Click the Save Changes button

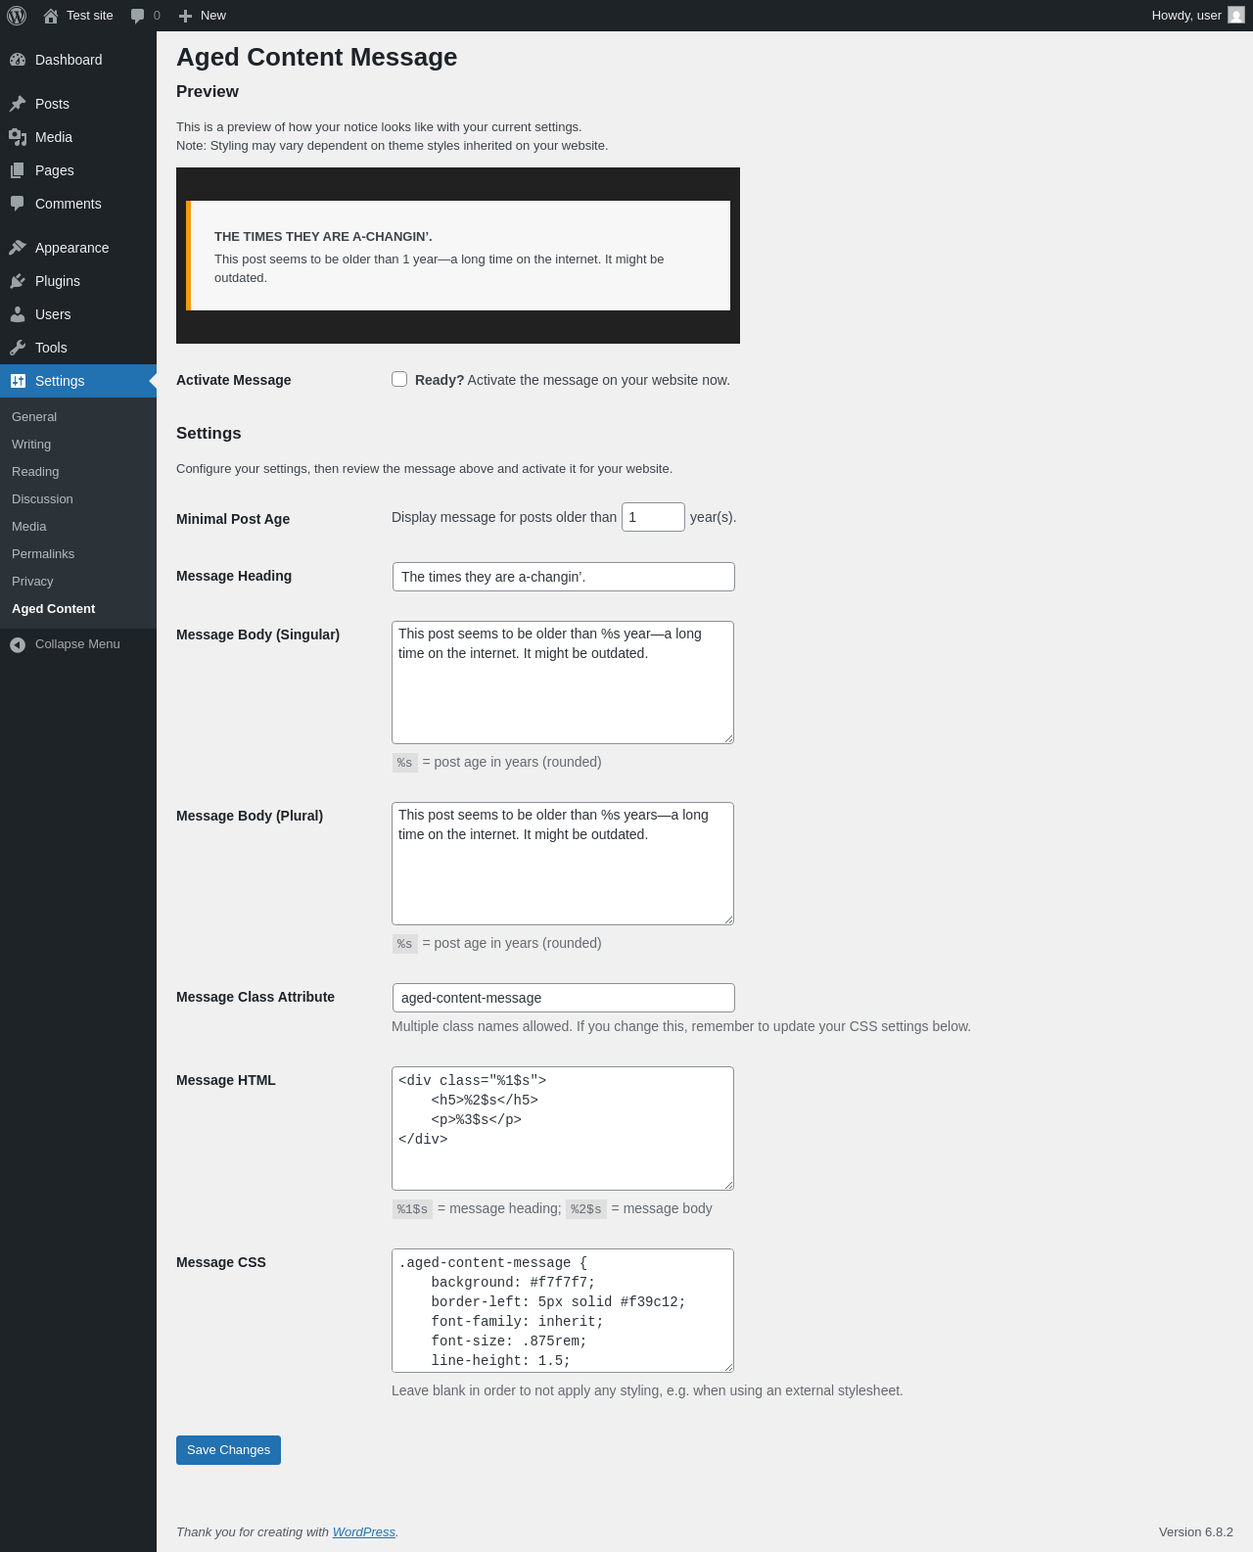point(228,1450)
